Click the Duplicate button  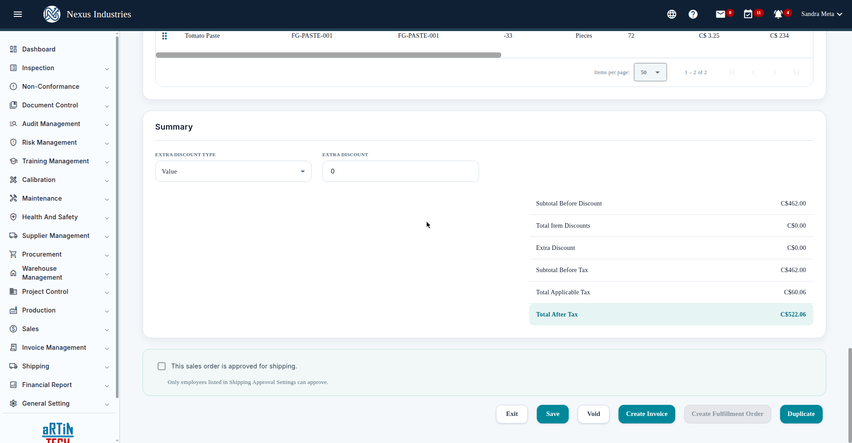(801, 414)
